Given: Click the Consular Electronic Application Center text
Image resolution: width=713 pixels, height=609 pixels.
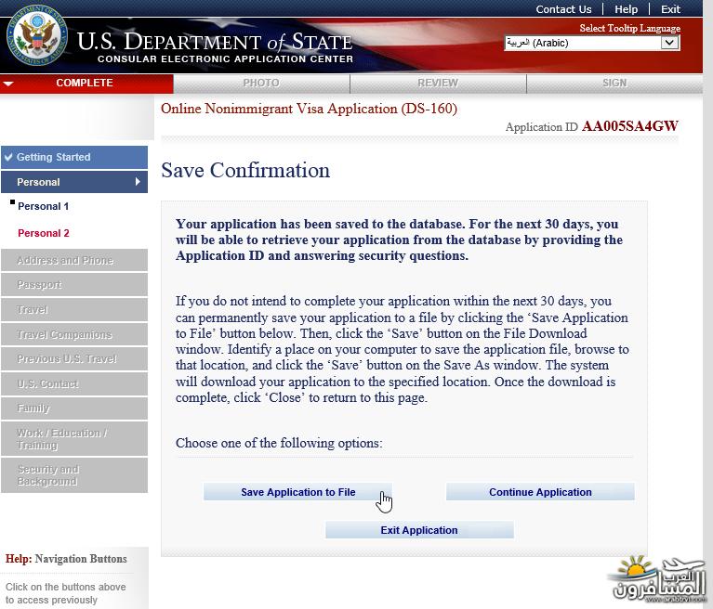Looking at the screenshot, I should tap(225, 59).
